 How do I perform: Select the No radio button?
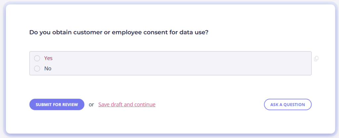tap(37, 69)
